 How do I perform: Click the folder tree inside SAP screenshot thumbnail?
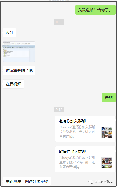pos(8,53)
